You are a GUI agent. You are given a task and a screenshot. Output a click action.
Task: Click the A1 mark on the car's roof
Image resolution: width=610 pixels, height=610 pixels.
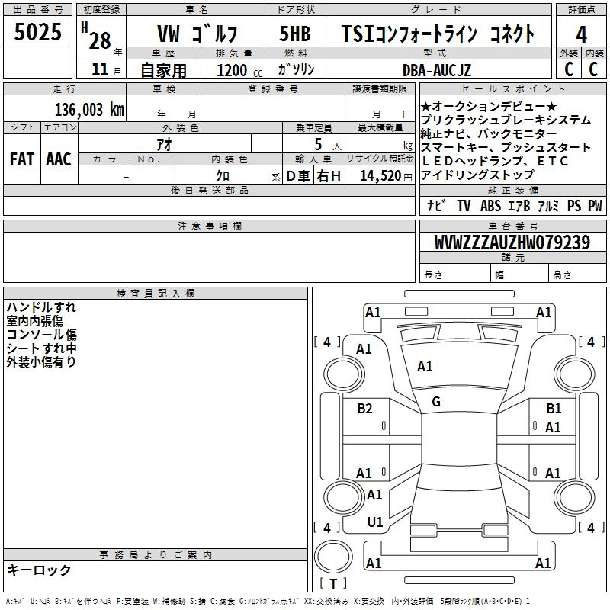425,367
